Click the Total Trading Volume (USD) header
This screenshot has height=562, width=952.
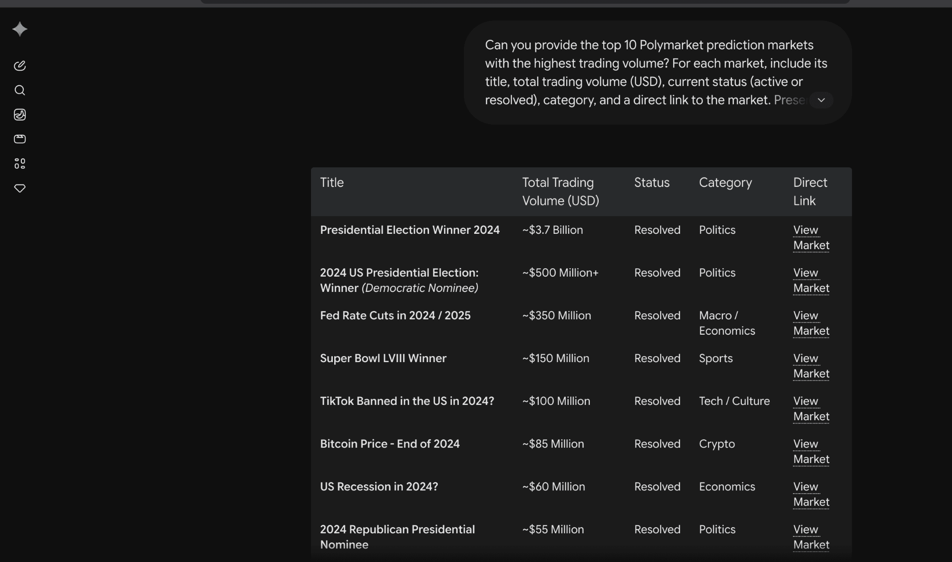tap(561, 192)
